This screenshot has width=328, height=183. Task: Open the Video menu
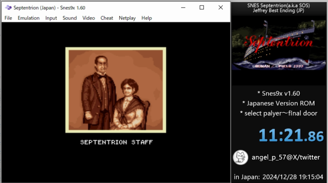pos(89,18)
